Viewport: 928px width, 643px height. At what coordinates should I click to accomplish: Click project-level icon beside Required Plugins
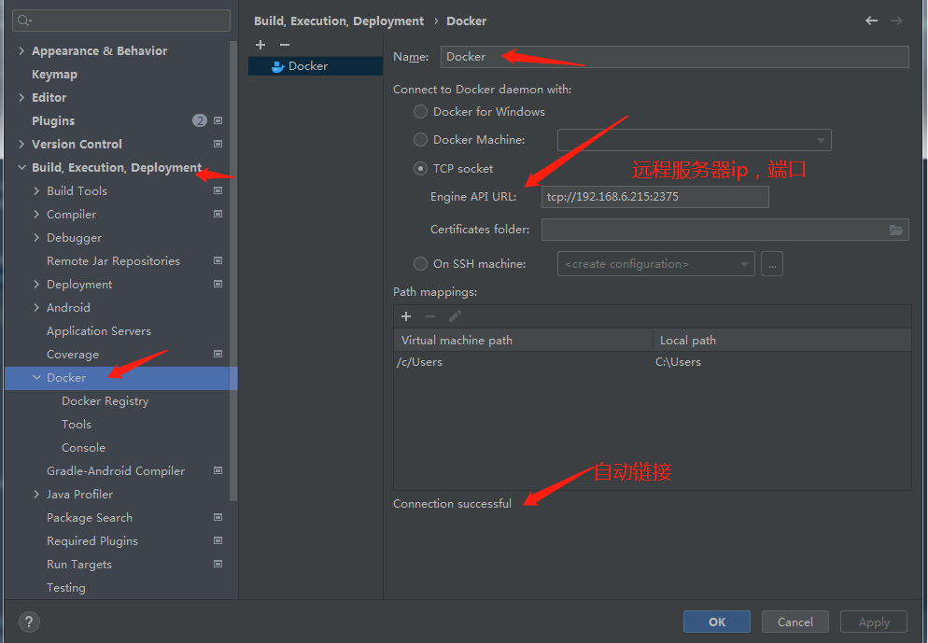pyautogui.click(x=218, y=540)
